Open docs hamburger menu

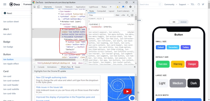[x=5, y=4]
